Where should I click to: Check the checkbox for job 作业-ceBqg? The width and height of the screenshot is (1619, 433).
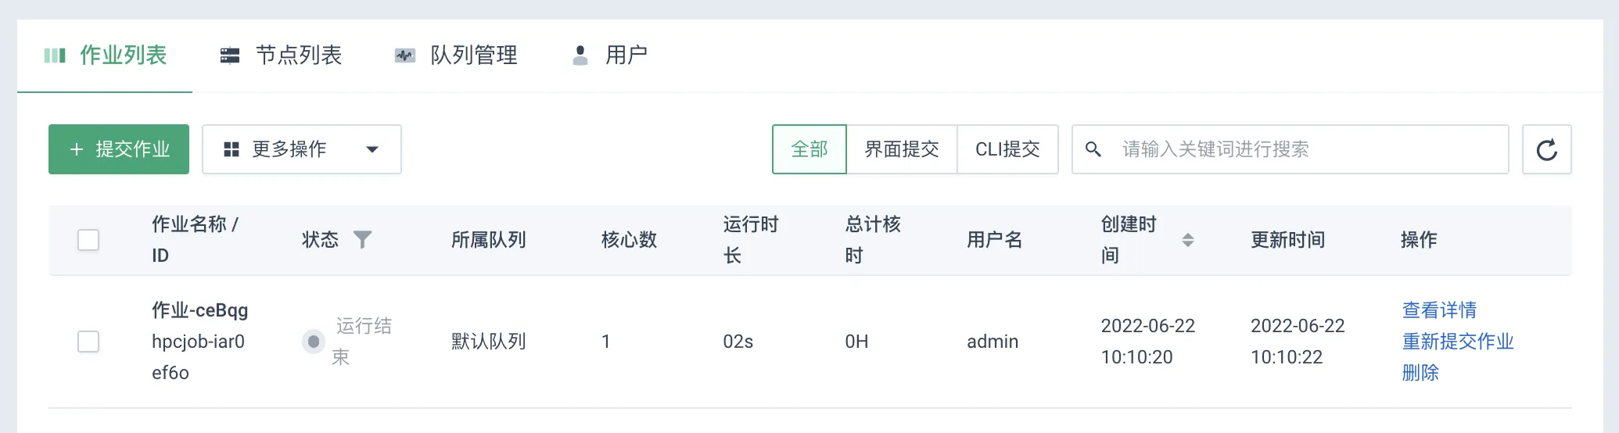click(88, 342)
